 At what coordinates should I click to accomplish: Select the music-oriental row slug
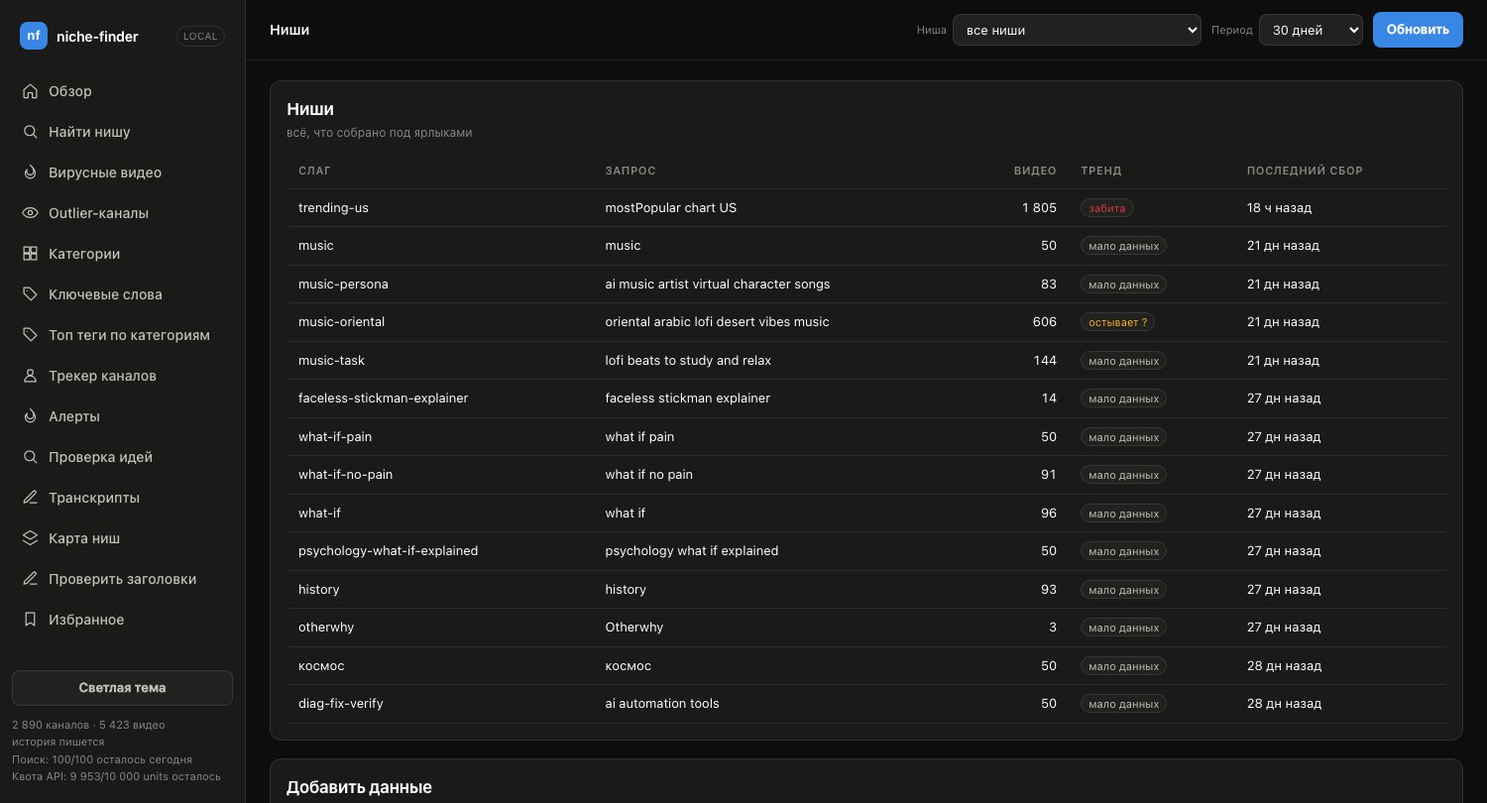click(341, 322)
